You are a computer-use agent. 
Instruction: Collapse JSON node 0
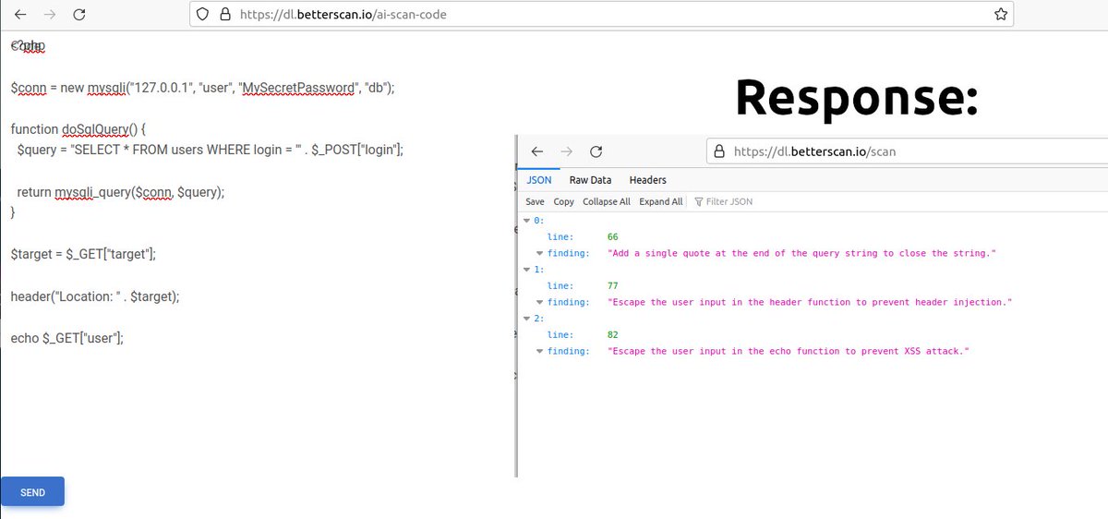click(x=527, y=221)
